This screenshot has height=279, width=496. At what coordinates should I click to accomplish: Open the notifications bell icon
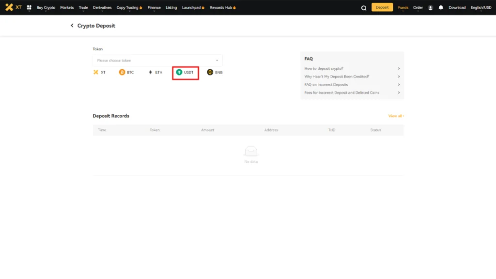pyautogui.click(x=441, y=8)
